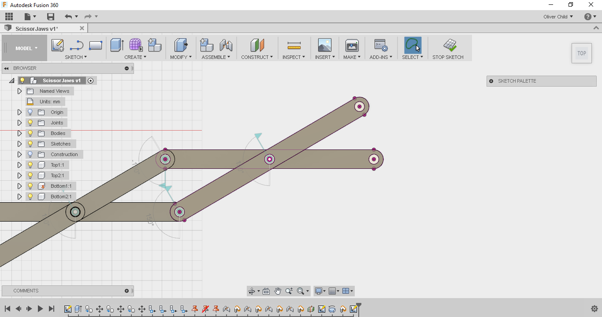Click the Insert image icon

tap(325, 45)
